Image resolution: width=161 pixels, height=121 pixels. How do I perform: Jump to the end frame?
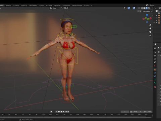coord(68,112)
